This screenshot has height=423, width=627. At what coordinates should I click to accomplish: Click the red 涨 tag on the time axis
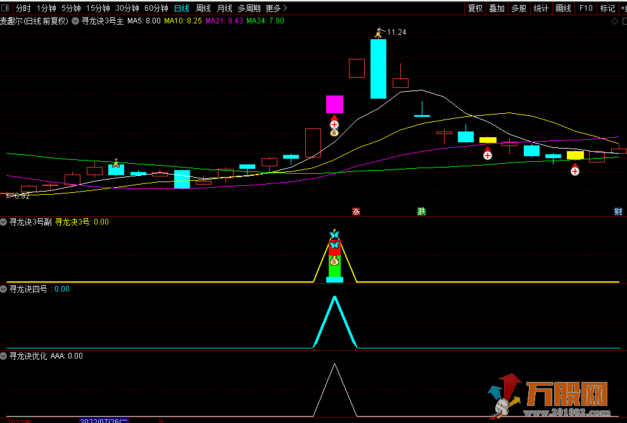(356, 211)
